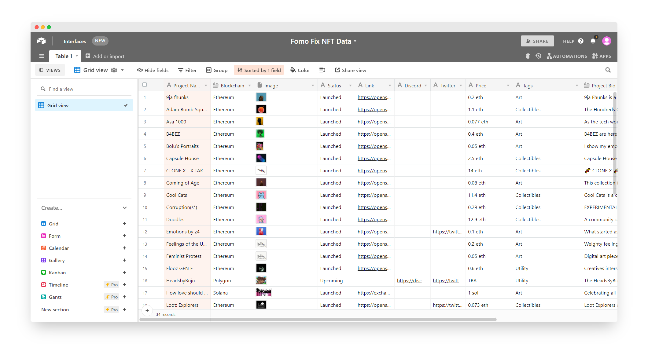This screenshot has width=648, height=344.
Task: Select the checkbox to select all records
Action: click(x=145, y=85)
